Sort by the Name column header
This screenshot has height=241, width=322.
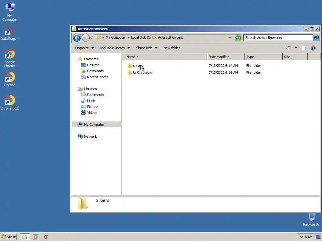(x=164, y=57)
